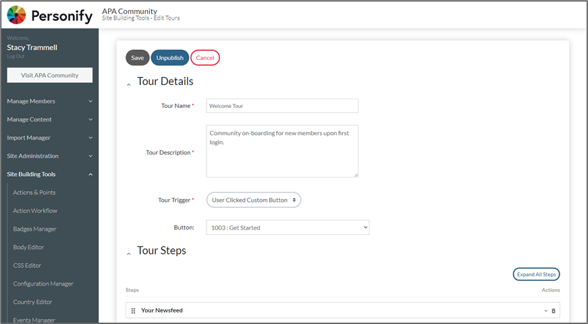Click the Personify logo icon
The height and width of the screenshot is (324, 588).
pyautogui.click(x=16, y=15)
